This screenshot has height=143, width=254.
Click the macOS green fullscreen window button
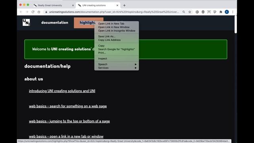click(x=28, y=5)
